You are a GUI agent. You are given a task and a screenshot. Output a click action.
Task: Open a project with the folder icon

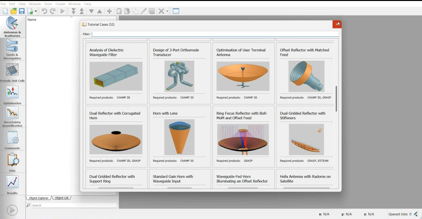(14, 11)
